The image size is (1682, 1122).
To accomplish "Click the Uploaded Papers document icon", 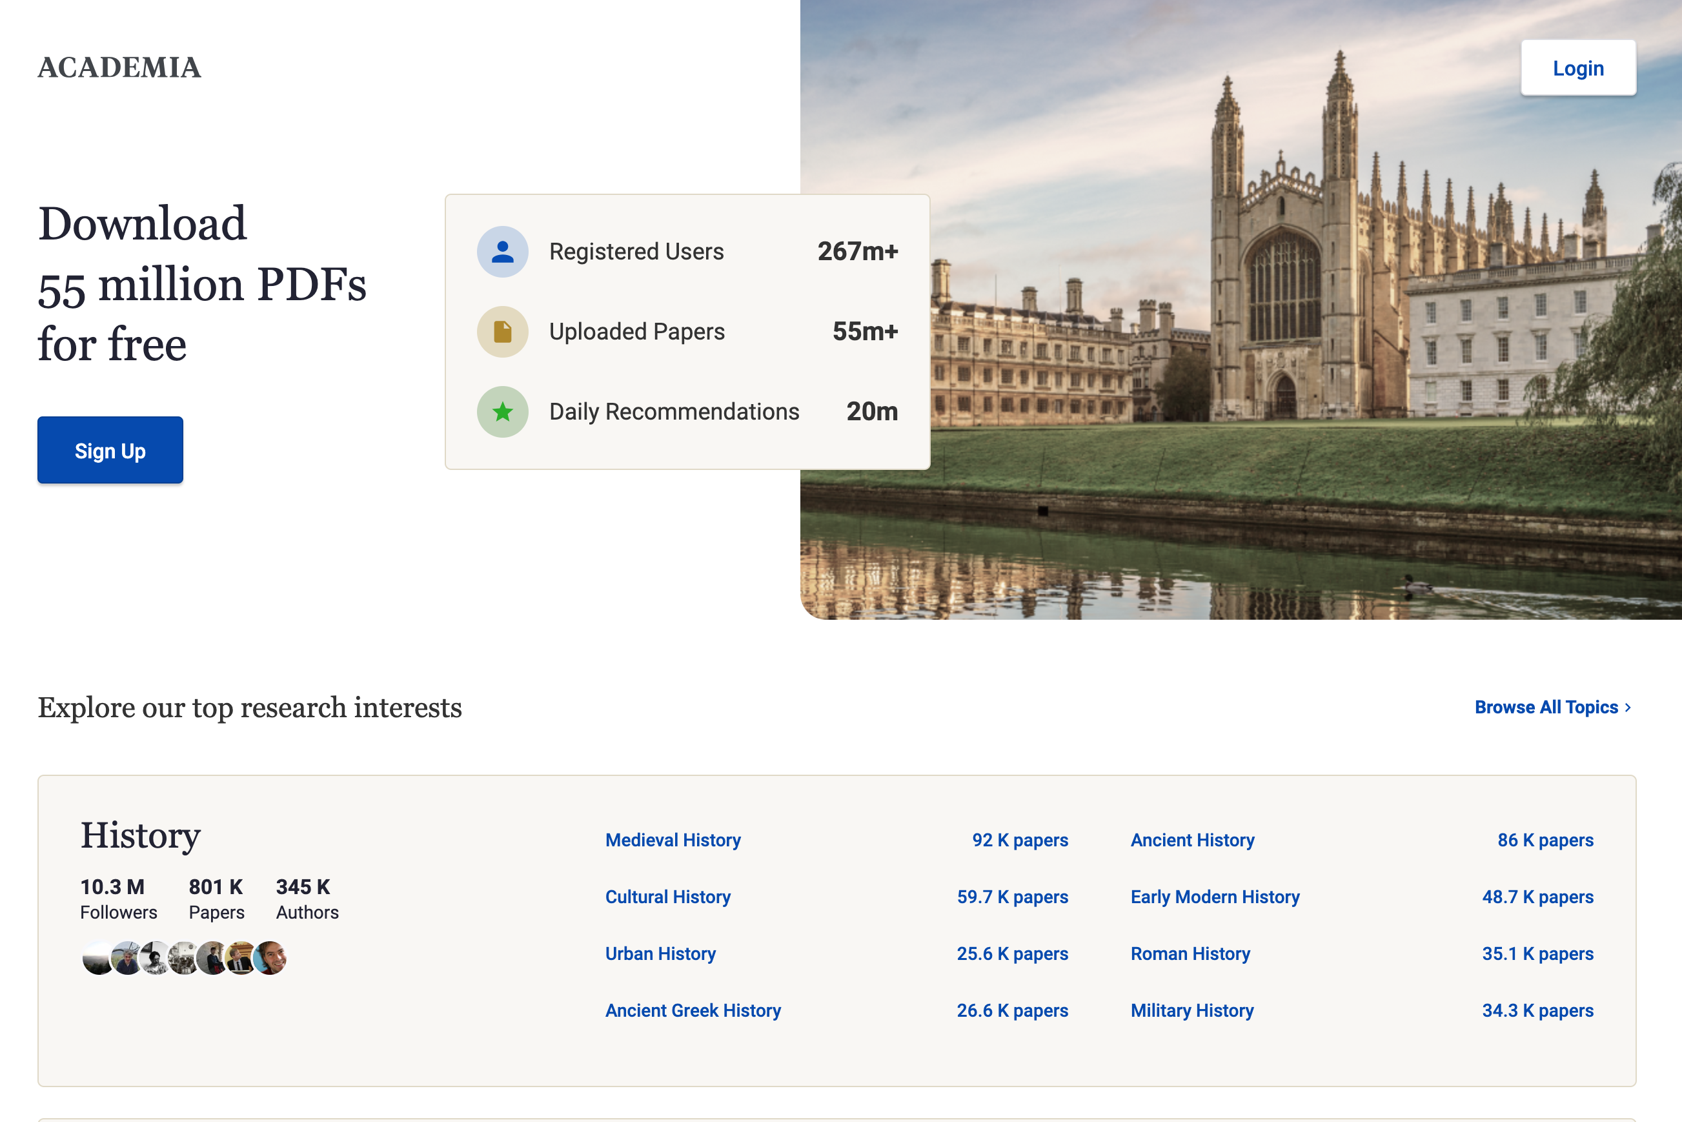I will [x=502, y=332].
